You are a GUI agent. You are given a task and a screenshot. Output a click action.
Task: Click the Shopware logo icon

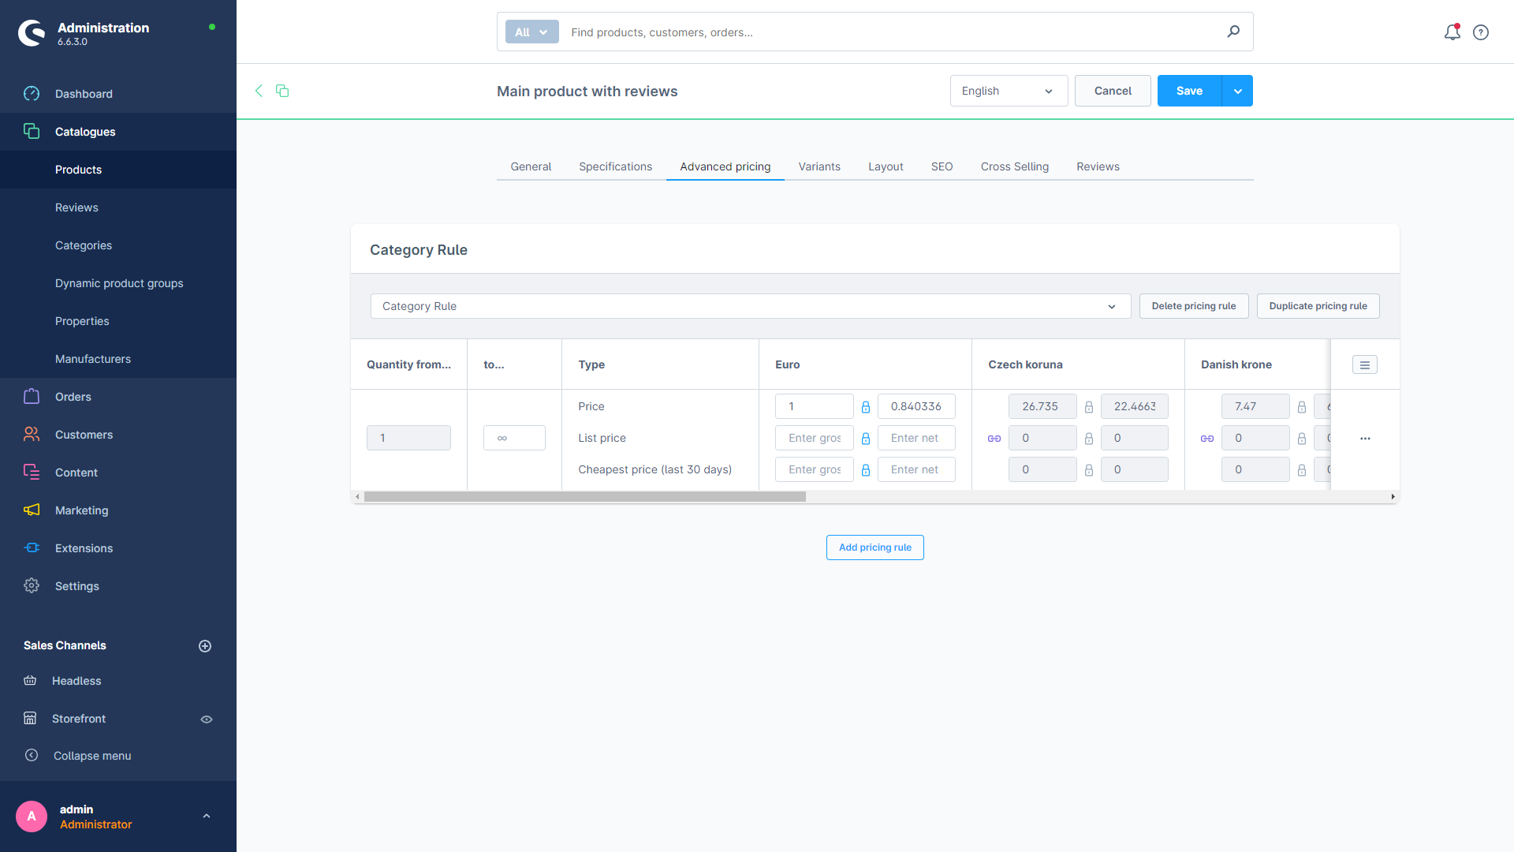tap(32, 32)
